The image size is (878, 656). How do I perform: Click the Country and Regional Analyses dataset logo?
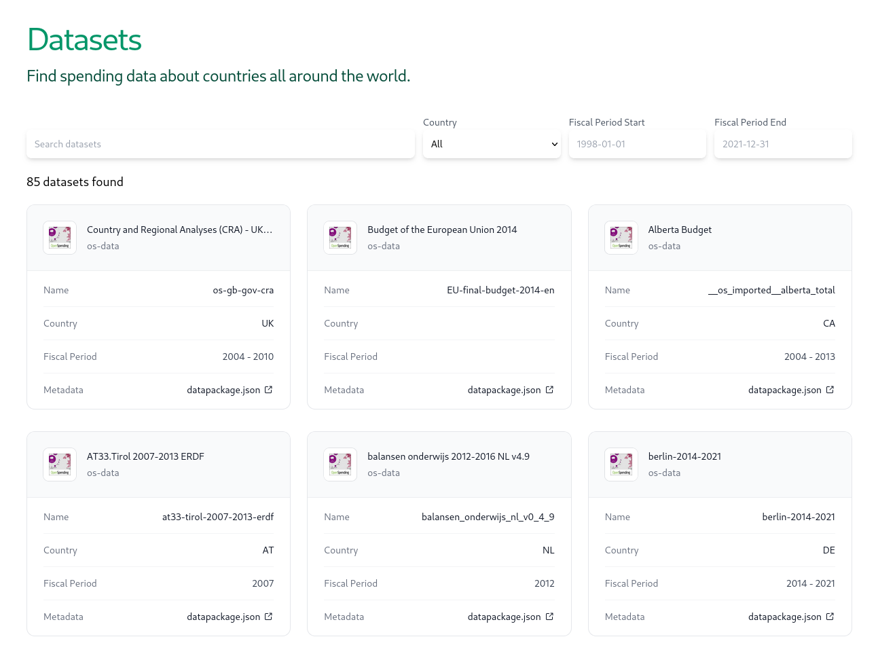click(x=60, y=238)
